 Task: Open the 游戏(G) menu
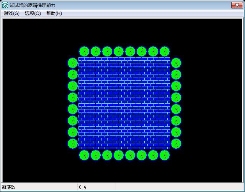(11, 13)
